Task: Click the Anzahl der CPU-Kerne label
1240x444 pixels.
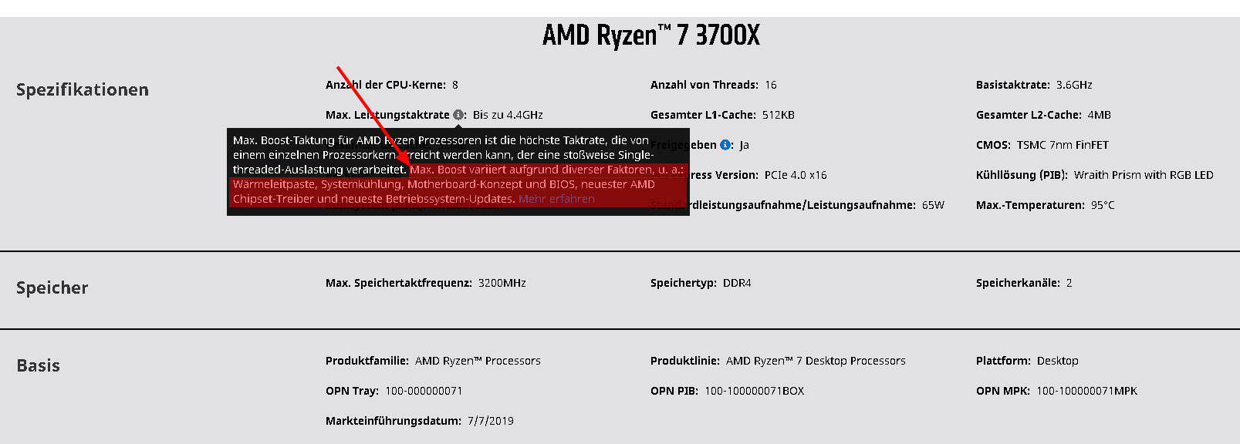Action: [x=383, y=85]
